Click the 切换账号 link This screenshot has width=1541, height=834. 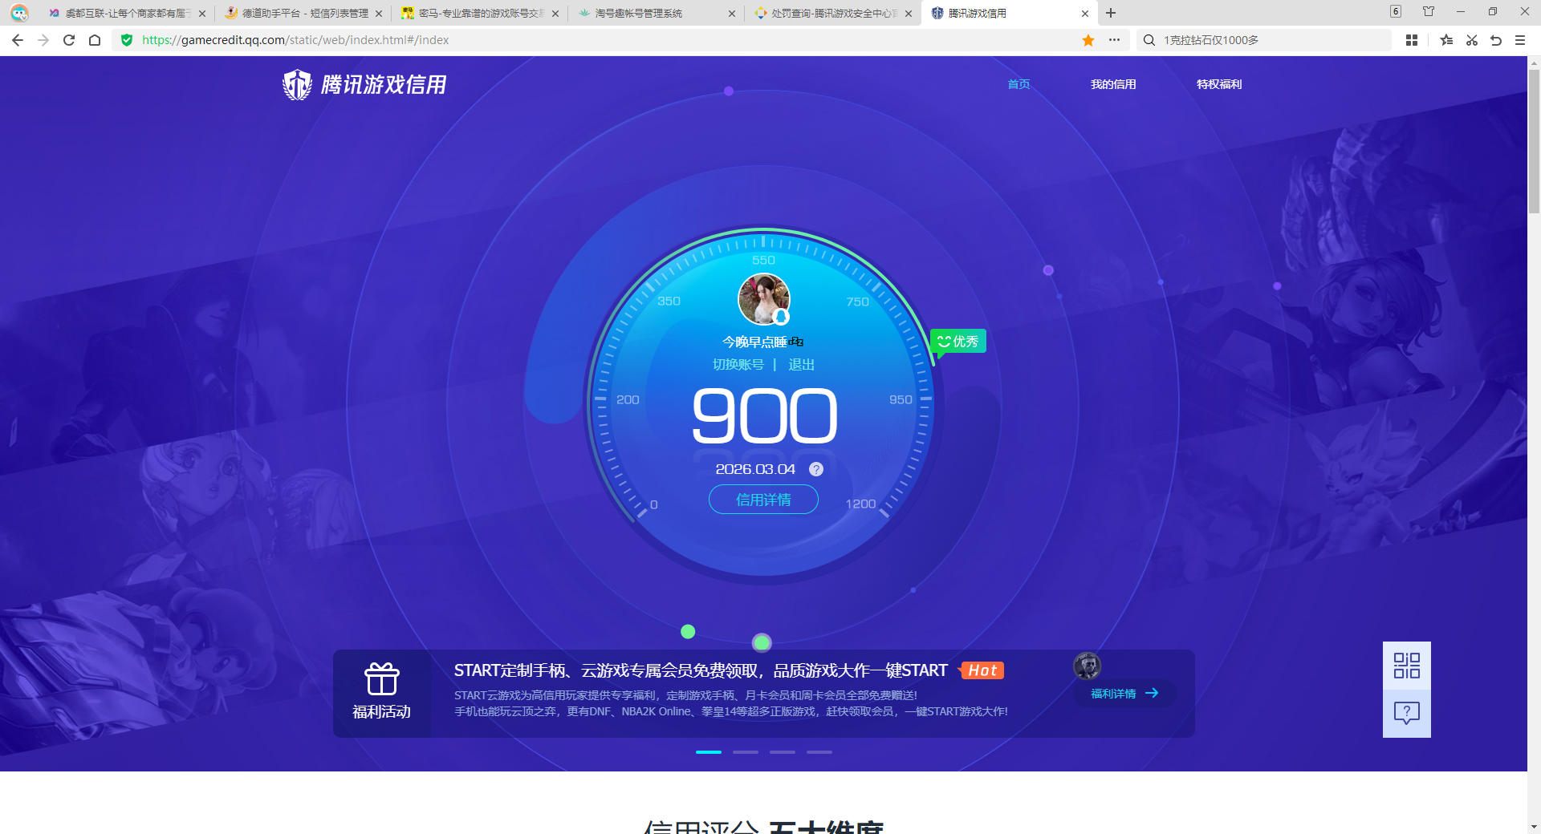pyautogui.click(x=738, y=365)
